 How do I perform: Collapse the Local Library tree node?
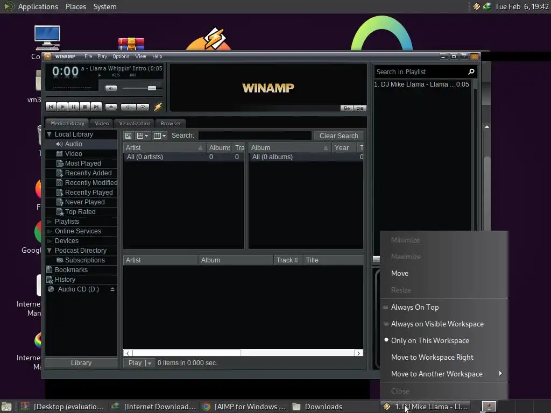pyautogui.click(x=50, y=134)
